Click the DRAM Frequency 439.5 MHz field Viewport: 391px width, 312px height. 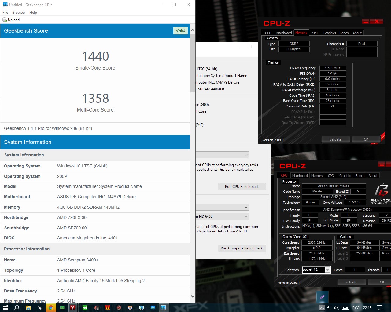333,68
